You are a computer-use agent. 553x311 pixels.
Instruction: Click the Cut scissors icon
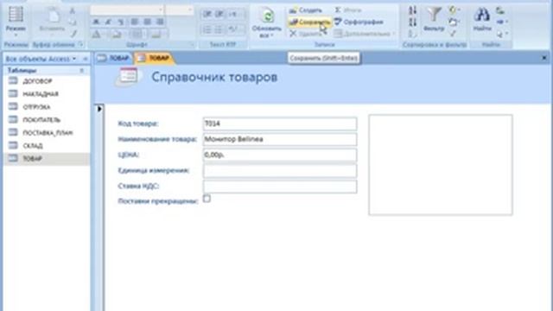pos(73,11)
